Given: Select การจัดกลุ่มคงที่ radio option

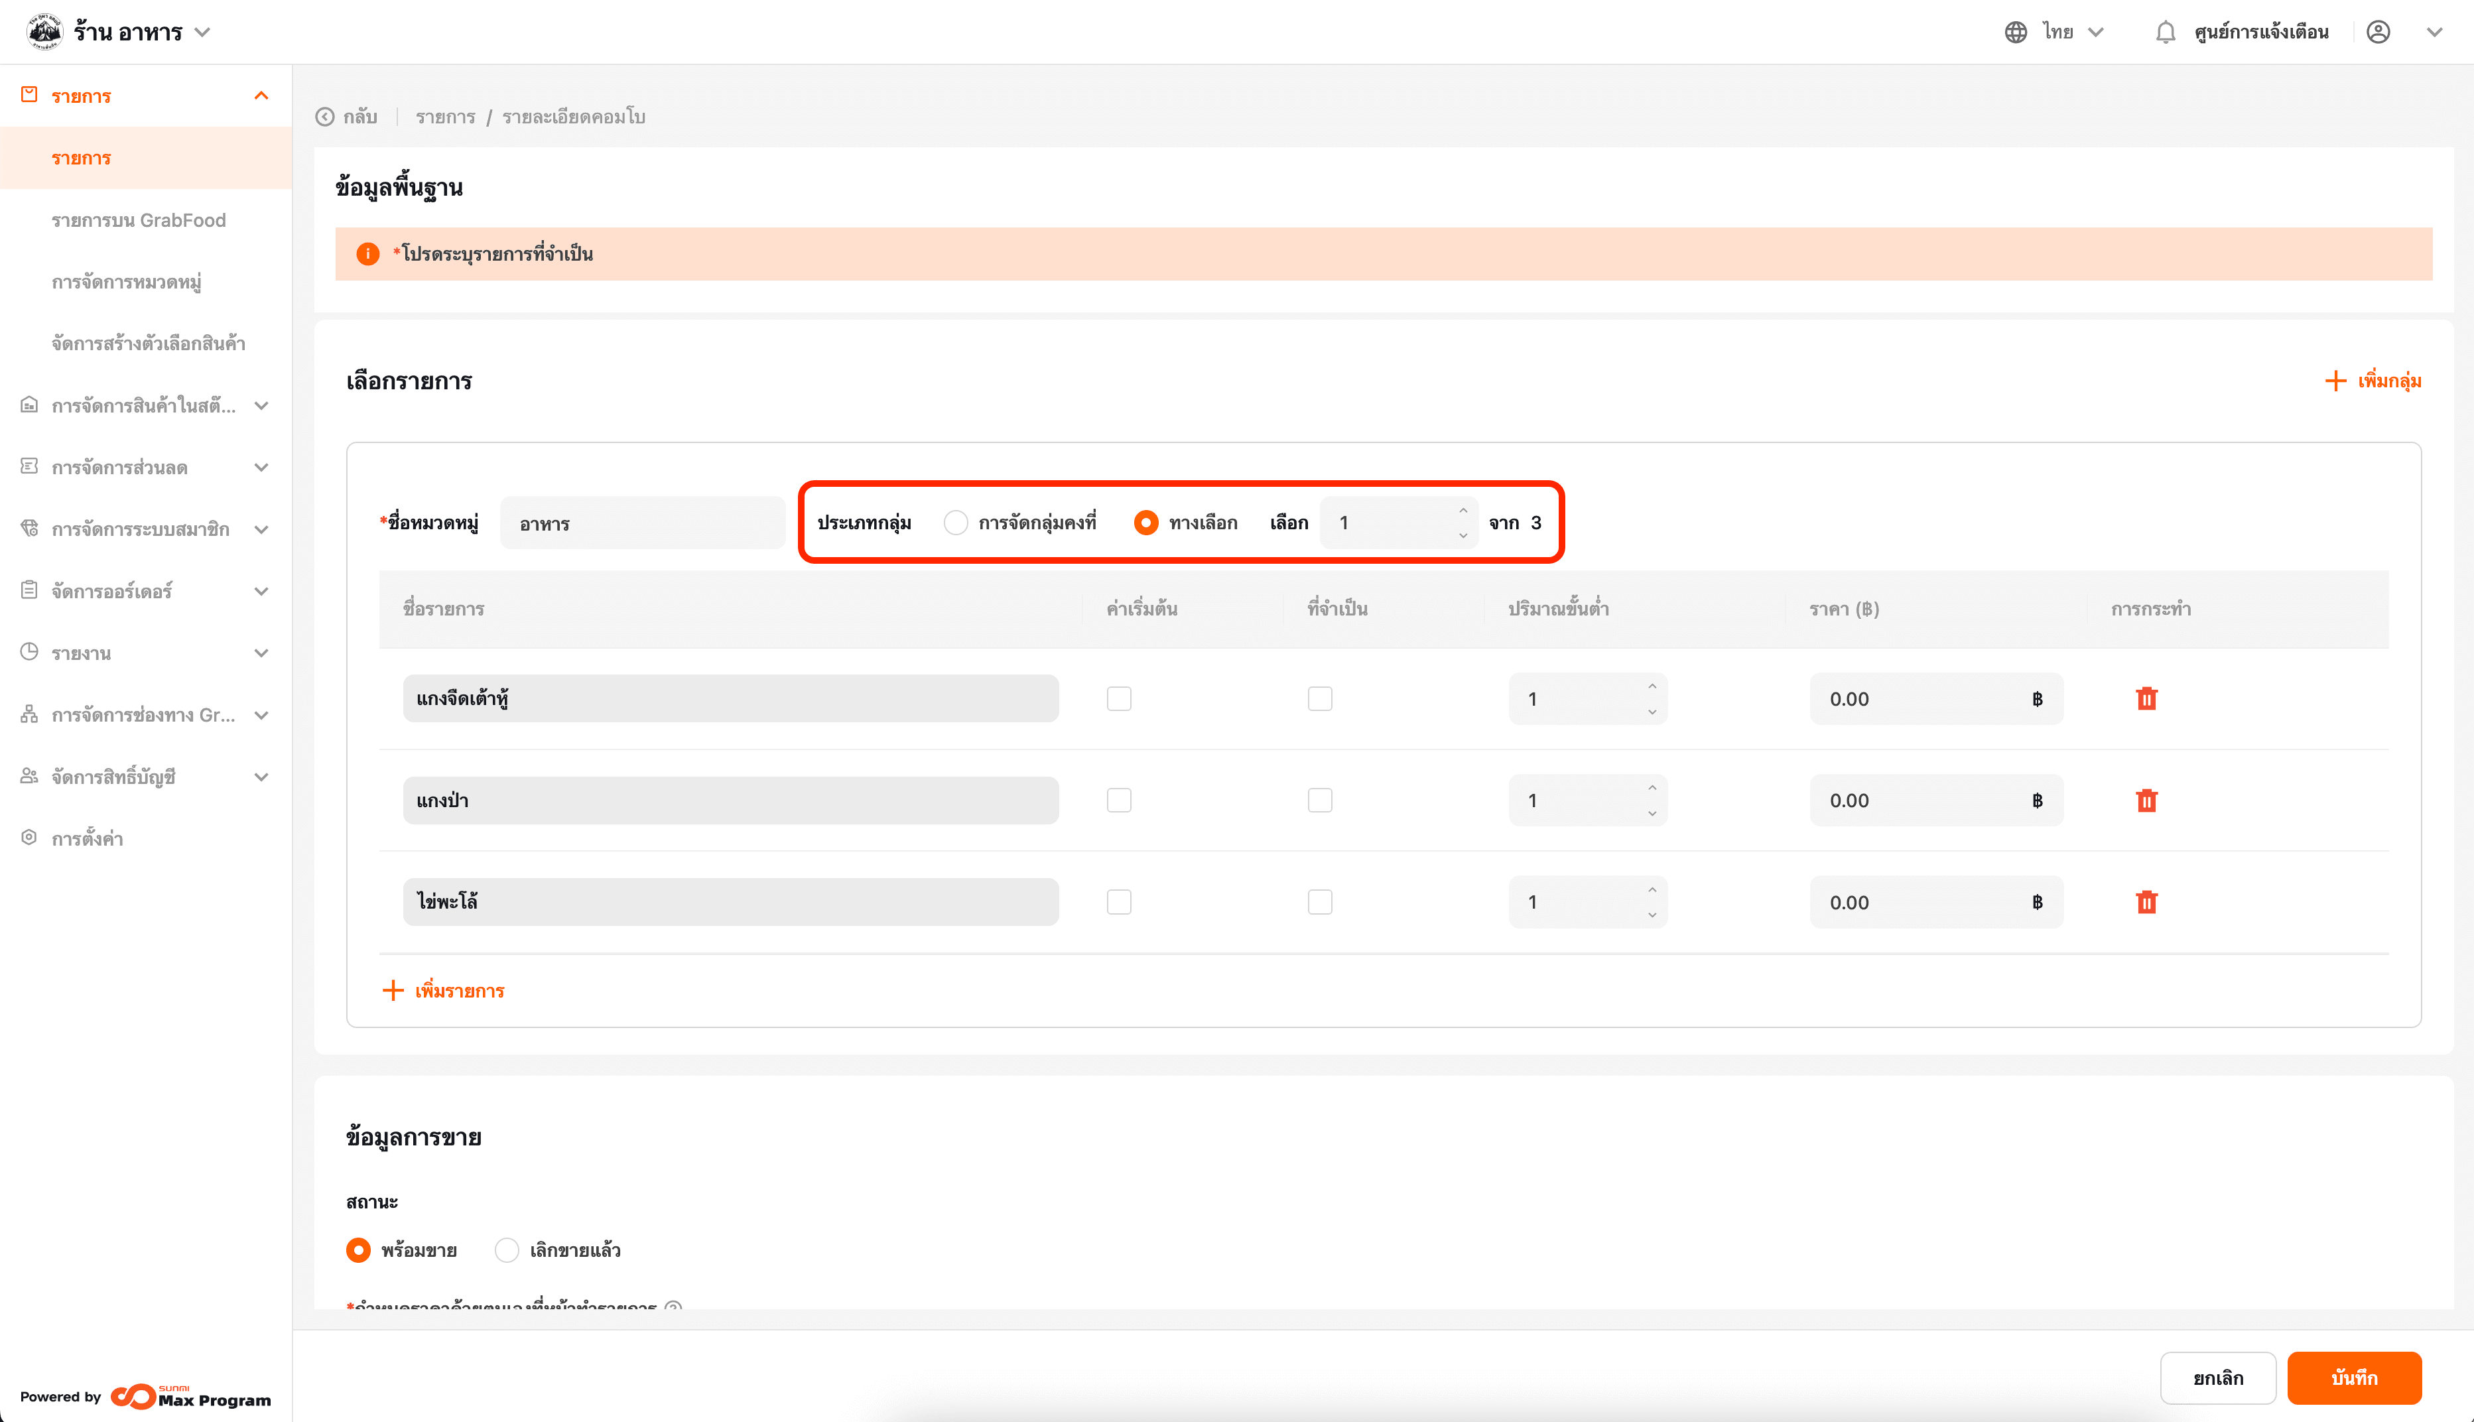Looking at the screenshot, I should pyautogui.click(x=955, y=523).
